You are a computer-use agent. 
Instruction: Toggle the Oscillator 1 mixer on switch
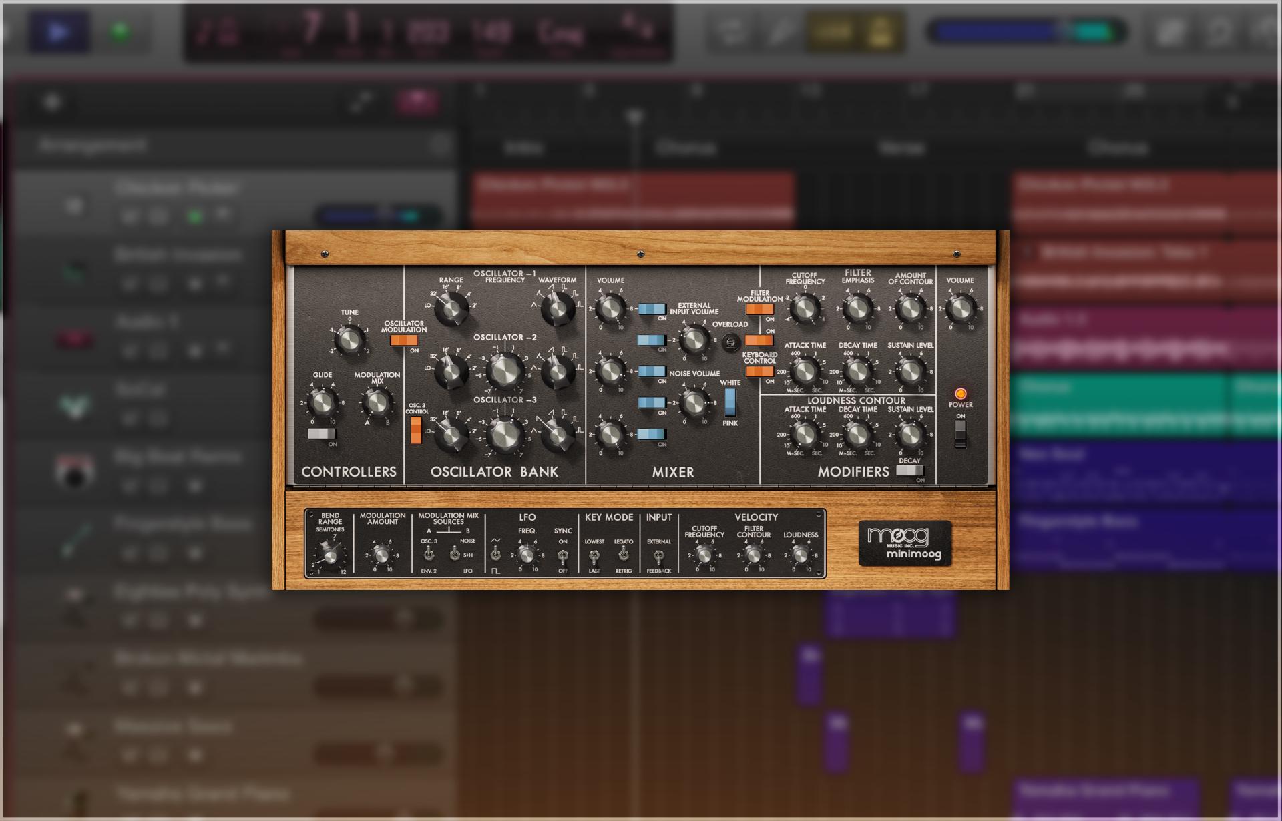[x=652, y=309]
